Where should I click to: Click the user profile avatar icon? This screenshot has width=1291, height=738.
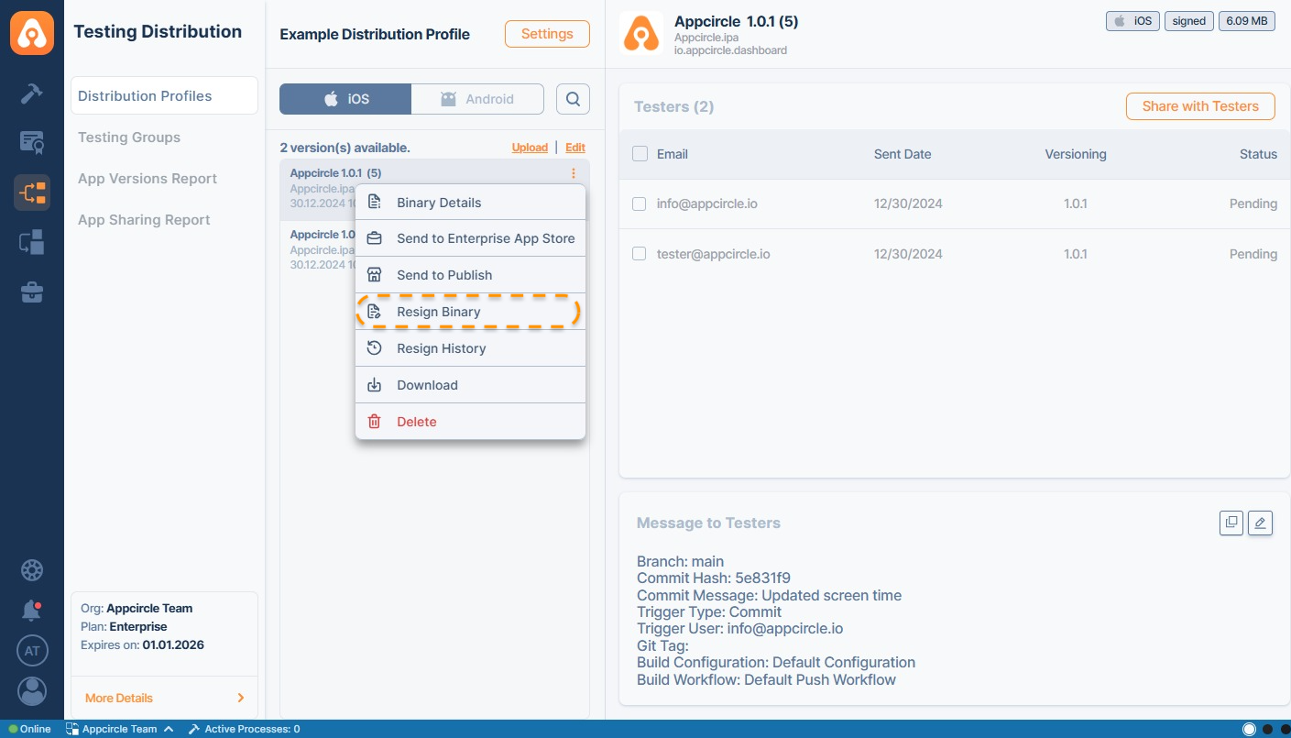click(32, 691)
